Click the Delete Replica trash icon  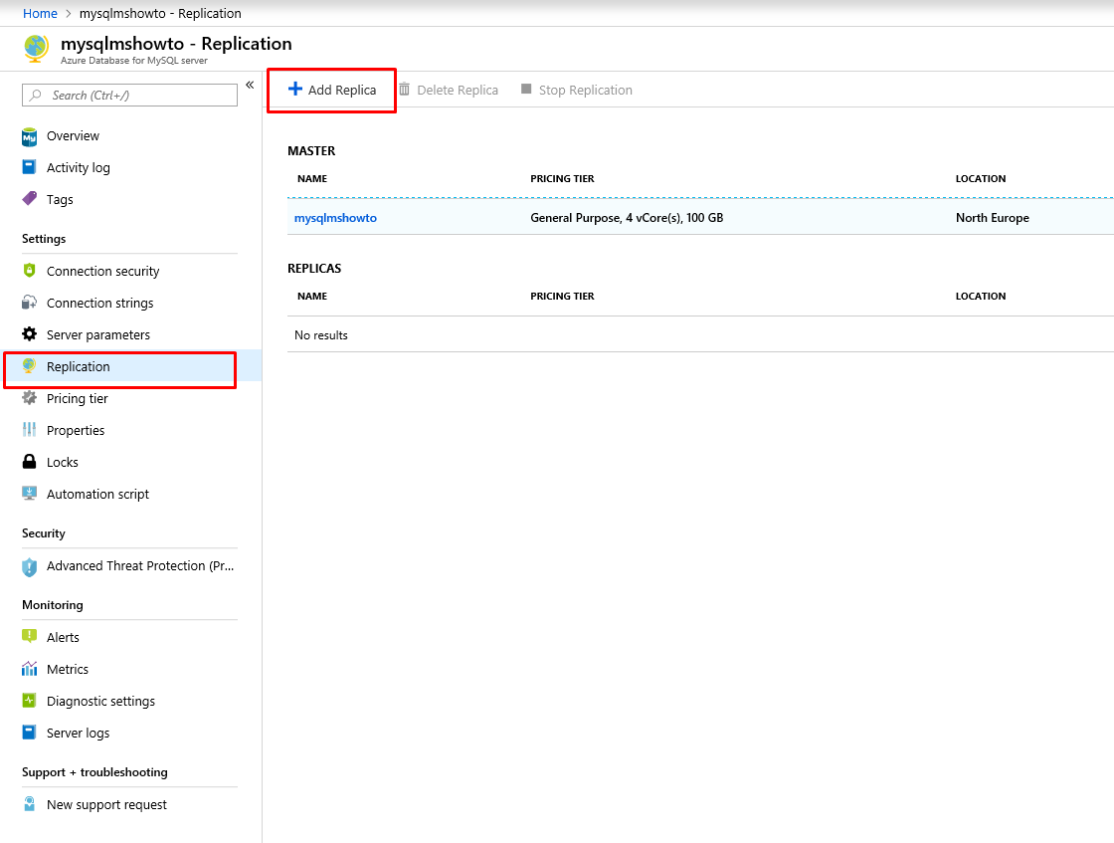(404, 89)
